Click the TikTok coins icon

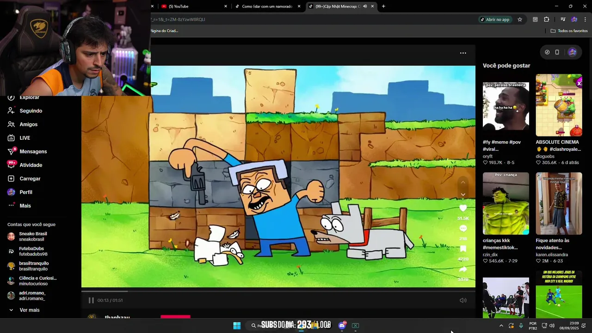click(x=547, y=52)
